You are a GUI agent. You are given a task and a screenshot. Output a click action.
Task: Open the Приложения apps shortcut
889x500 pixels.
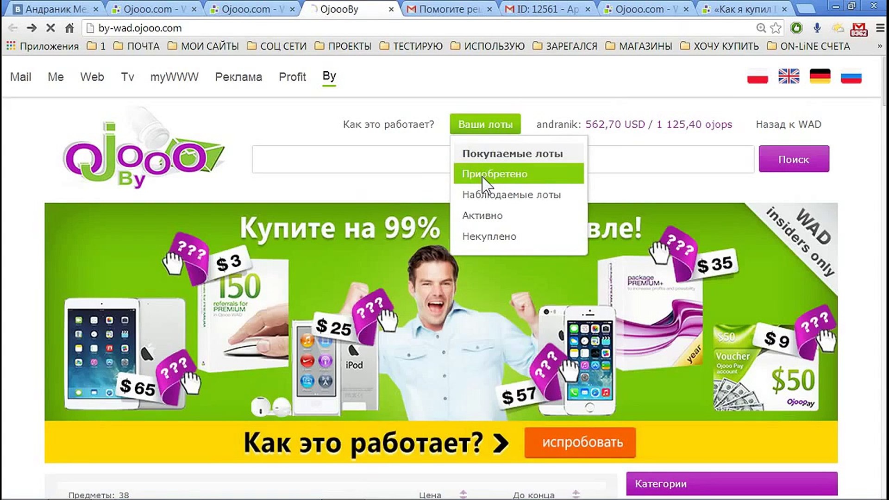42,46
